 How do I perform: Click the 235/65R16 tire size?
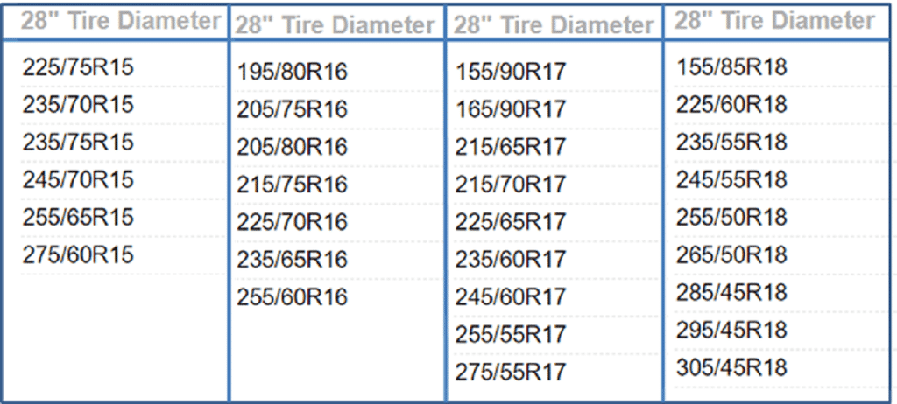tap(293, 260)
